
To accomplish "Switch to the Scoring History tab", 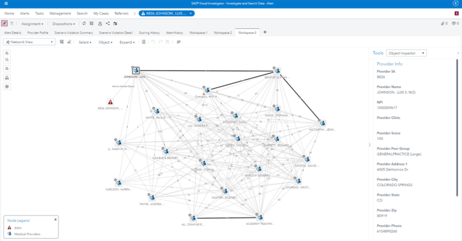I will click(149, 33).
